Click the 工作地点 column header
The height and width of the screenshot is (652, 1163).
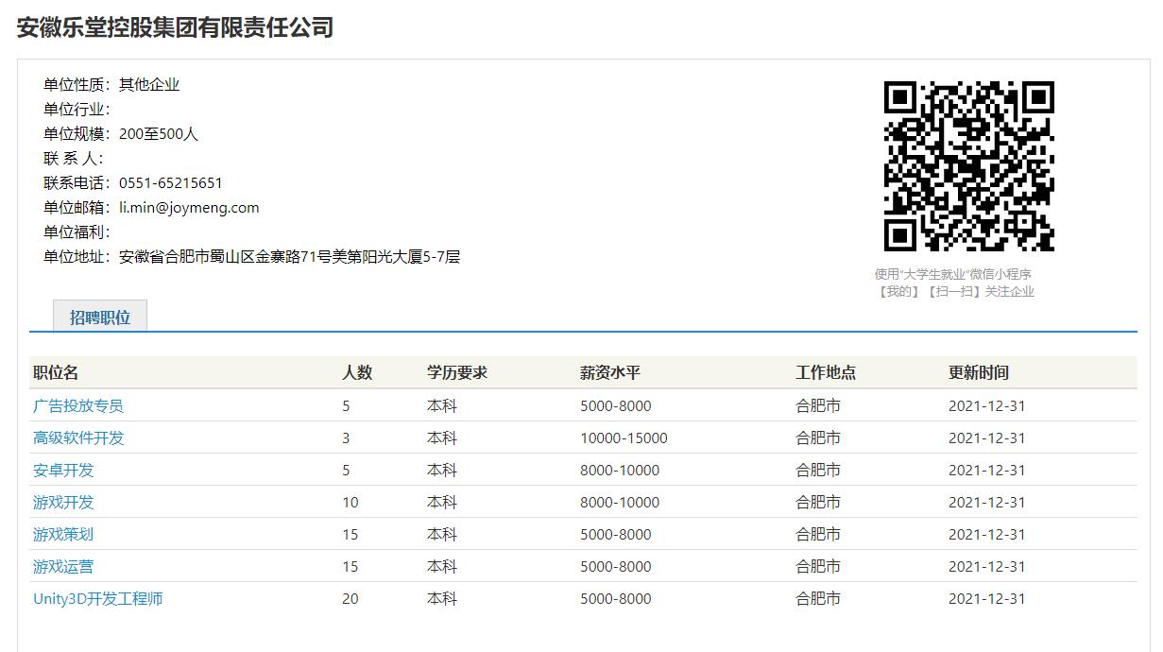[x=826, y=373]
